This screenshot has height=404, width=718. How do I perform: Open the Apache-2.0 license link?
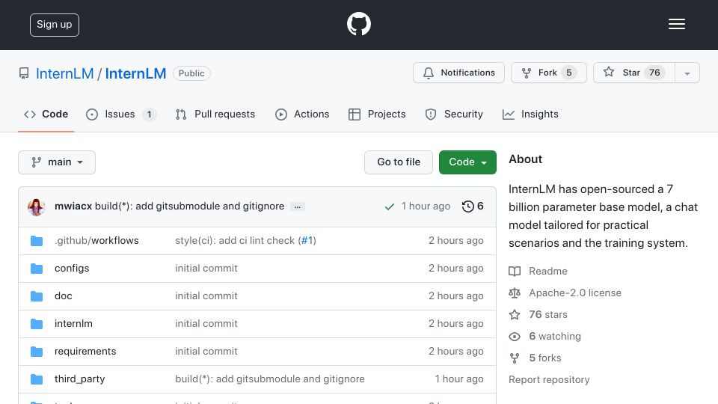[x=575, y=293]
